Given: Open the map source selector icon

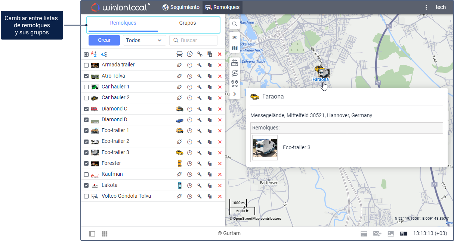Looking at the screenshot, I should coord(235,48).
